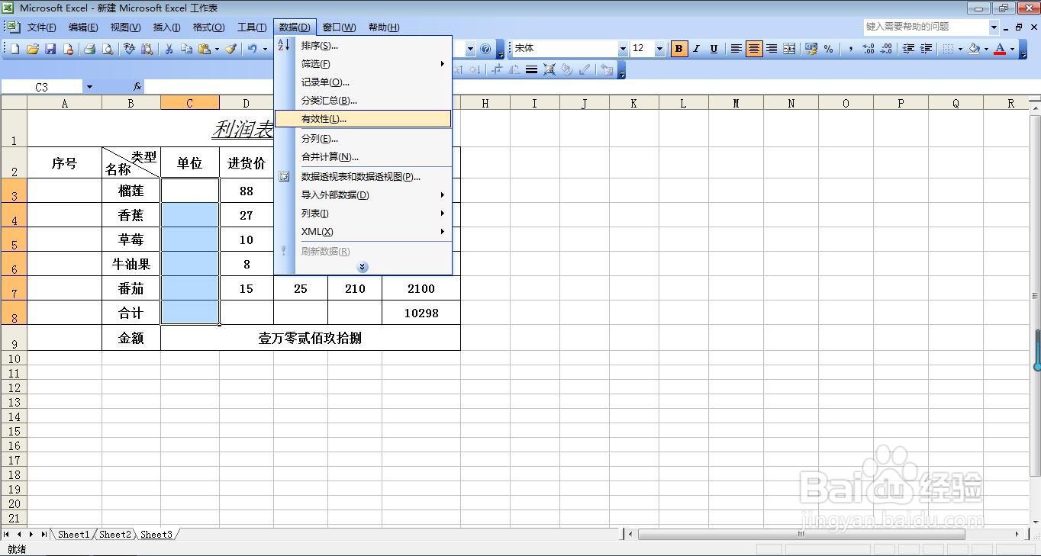Enable italic formatting
The image size is (1041, 556).
click(695, 49)
